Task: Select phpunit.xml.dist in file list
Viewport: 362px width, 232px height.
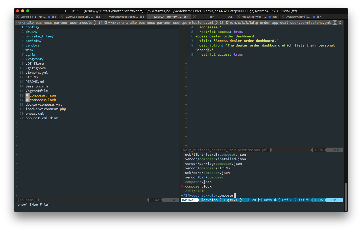Action: [42, 118]
